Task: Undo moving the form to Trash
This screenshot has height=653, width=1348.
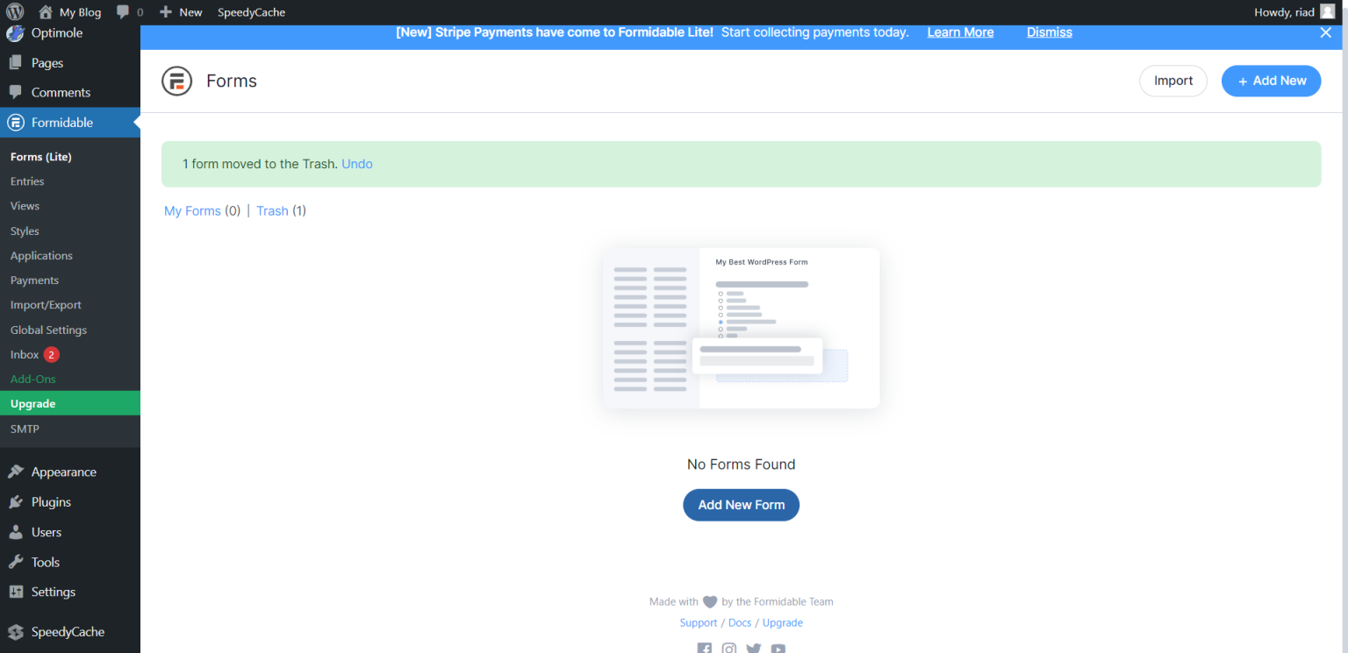Action: [356, 163]
